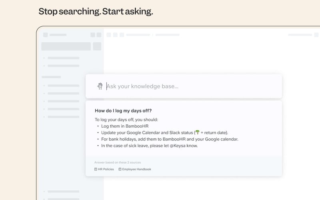
Task: Click the wide search bar placeholder in sidebar
Action: coord(66,46)
